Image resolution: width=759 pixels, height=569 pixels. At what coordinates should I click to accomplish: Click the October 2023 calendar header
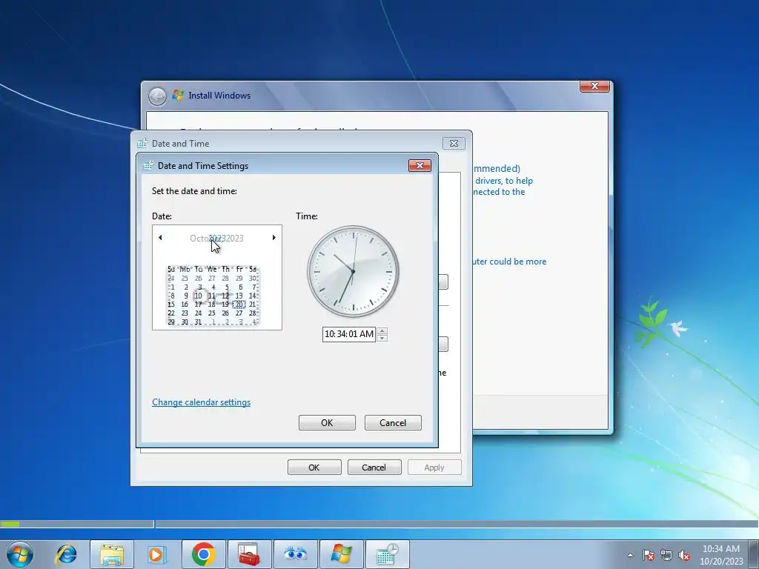(x=216, y=238)
